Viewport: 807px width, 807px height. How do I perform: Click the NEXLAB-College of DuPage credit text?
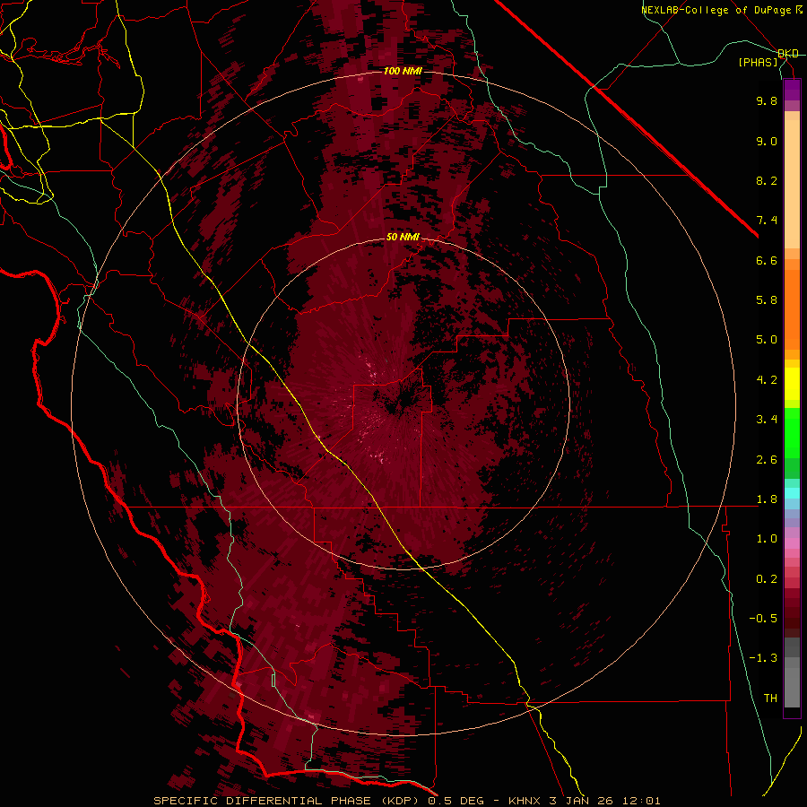click(717, 10)
